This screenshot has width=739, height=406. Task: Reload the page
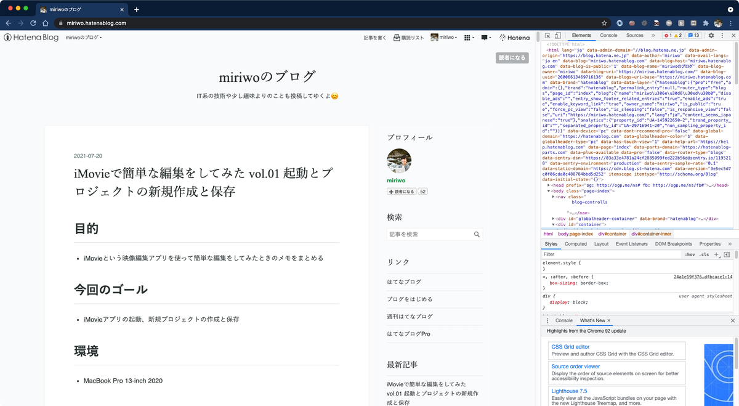33,23
